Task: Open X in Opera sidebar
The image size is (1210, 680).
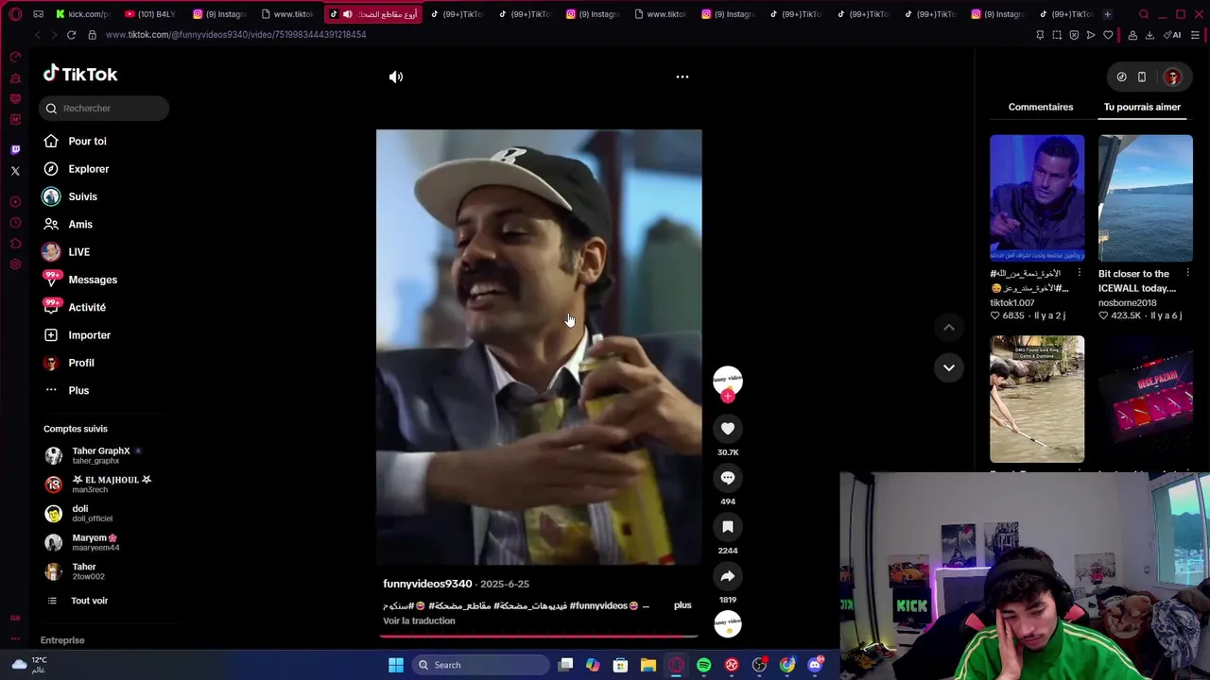Action: (x=15, y=171)
